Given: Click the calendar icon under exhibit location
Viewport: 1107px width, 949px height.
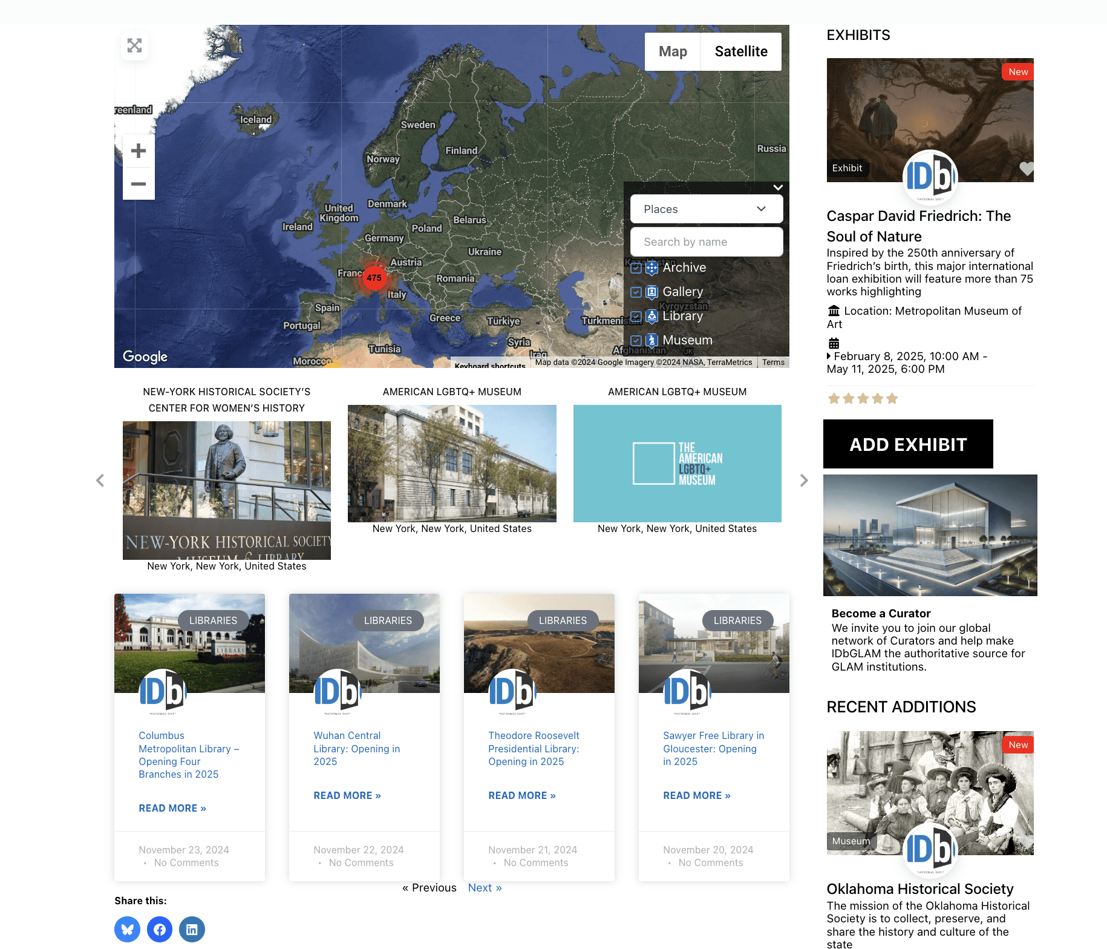Looking at the screenshot, I should [834, 343].
